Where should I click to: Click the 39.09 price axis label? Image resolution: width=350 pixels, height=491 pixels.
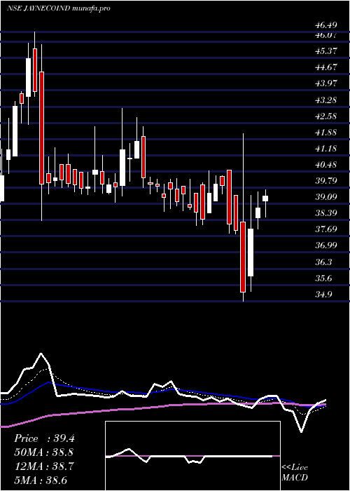[326, 197]
